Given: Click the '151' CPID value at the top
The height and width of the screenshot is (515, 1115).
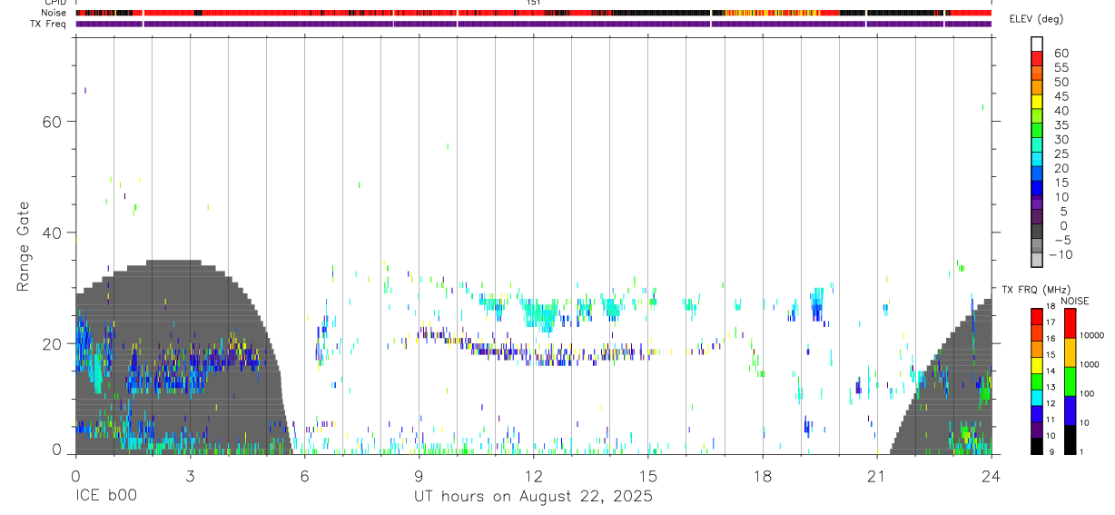Looking at the screenshot, I should pos(533,3).
